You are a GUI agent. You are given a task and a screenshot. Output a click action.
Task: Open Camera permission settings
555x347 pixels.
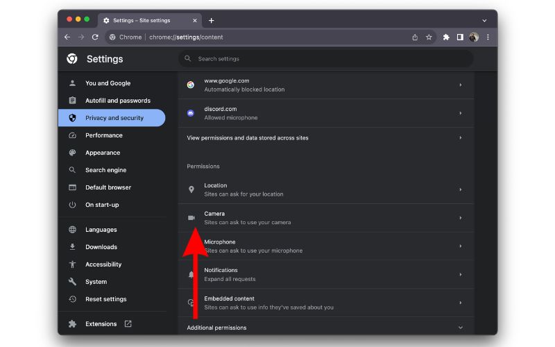click(x=325, y=218)
